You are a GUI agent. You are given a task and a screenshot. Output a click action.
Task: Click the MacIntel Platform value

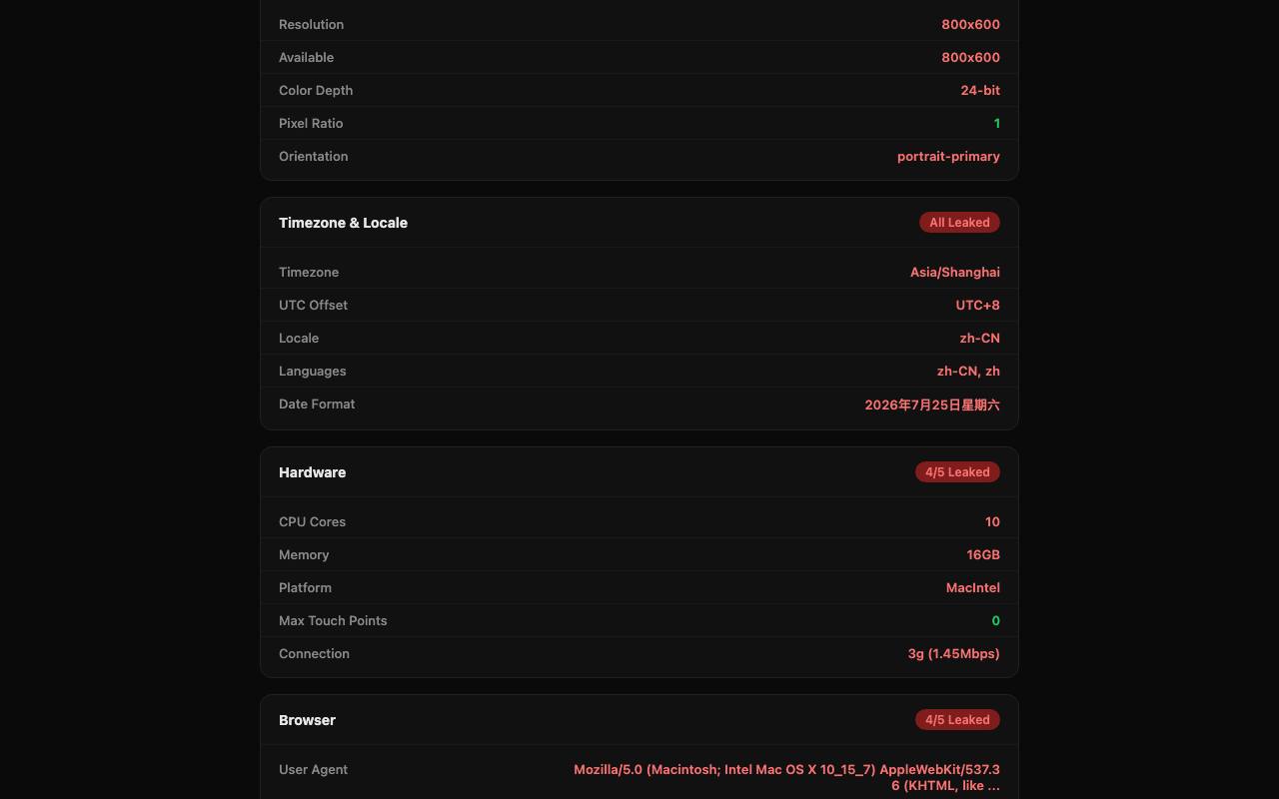point(972,587)
